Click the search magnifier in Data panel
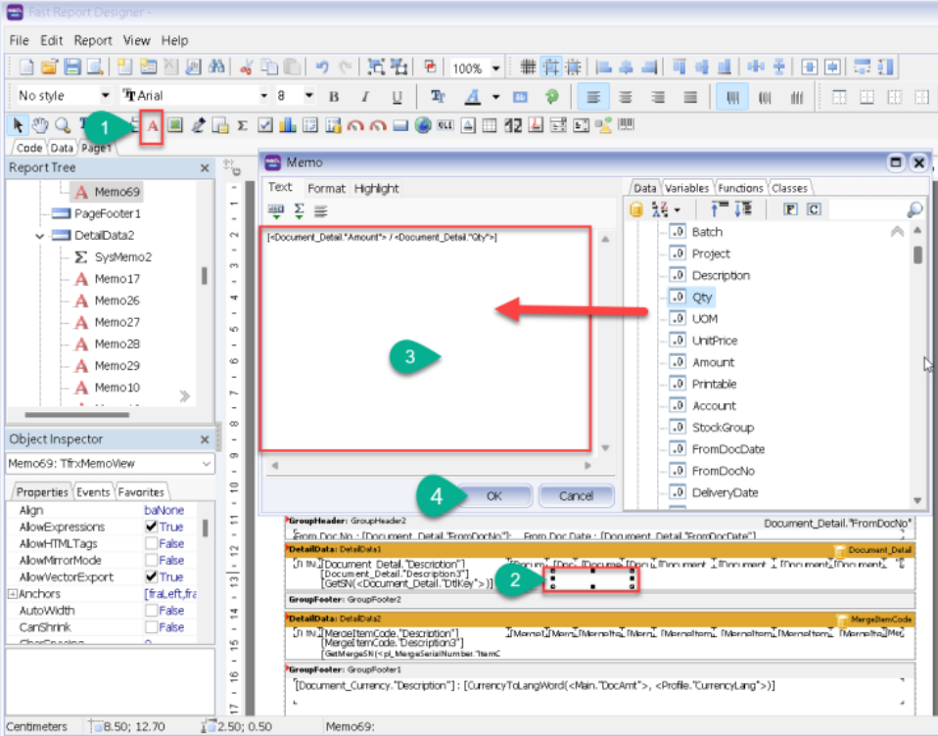938x736 pixels. [x=915, y=209]
